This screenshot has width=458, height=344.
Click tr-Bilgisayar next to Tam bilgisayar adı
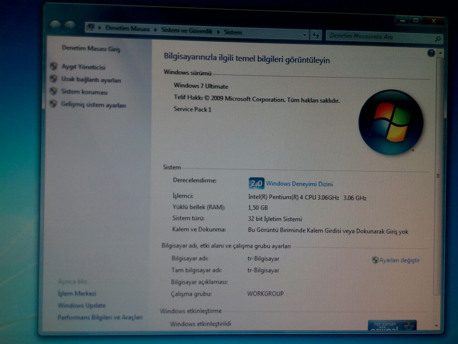pos(263,270)
